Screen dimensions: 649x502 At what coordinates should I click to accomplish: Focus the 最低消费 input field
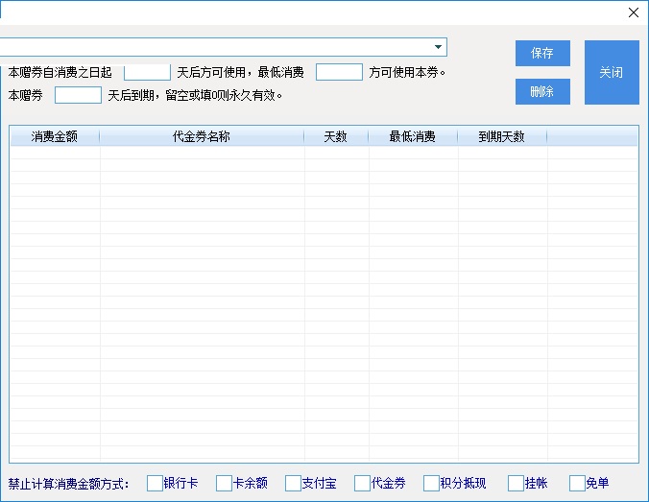(x=339, y=72)
